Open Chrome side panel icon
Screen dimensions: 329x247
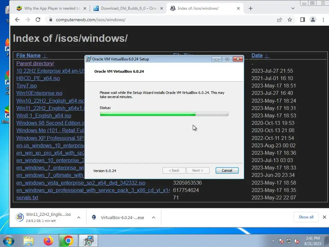click(x=302, y=20)
